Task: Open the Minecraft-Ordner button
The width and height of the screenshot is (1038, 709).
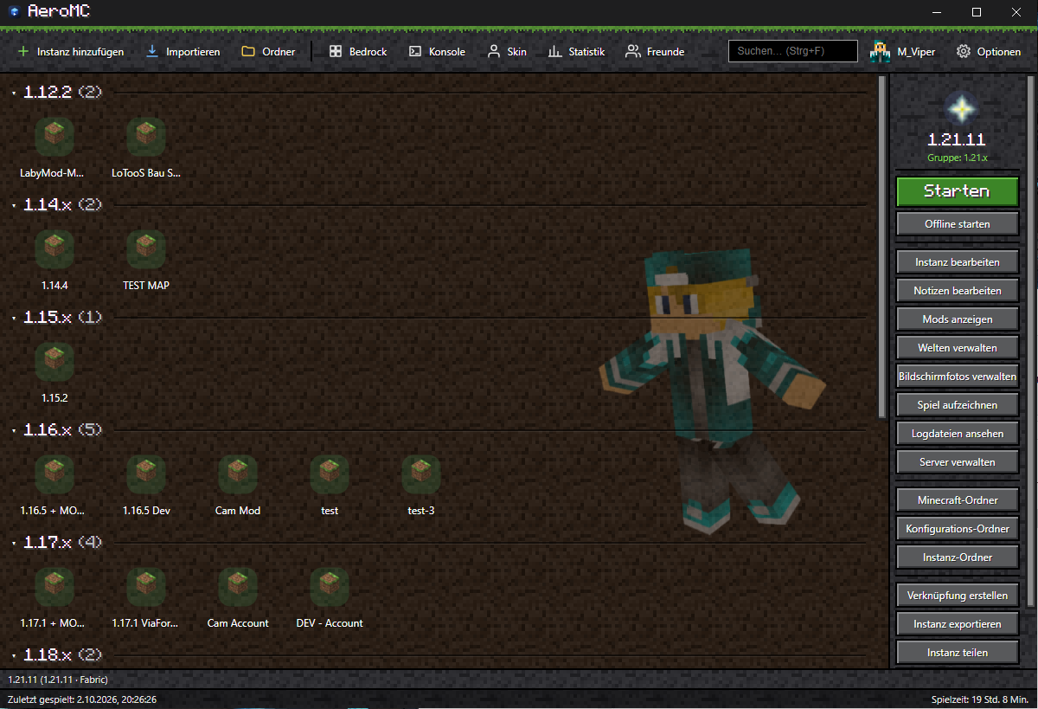Action: [x=957, y=500]
